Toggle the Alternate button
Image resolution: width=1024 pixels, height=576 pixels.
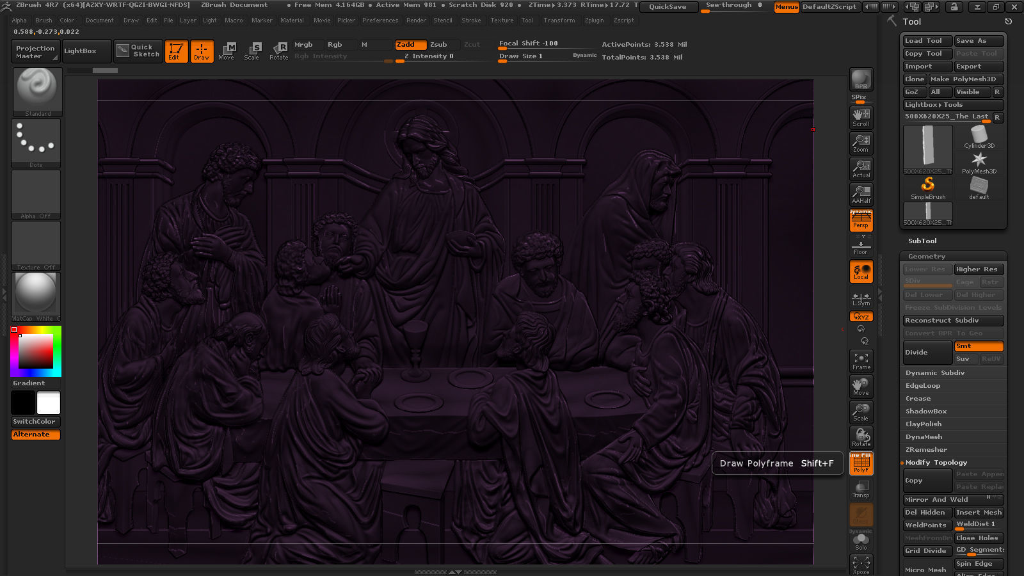(x=35, y=435)
